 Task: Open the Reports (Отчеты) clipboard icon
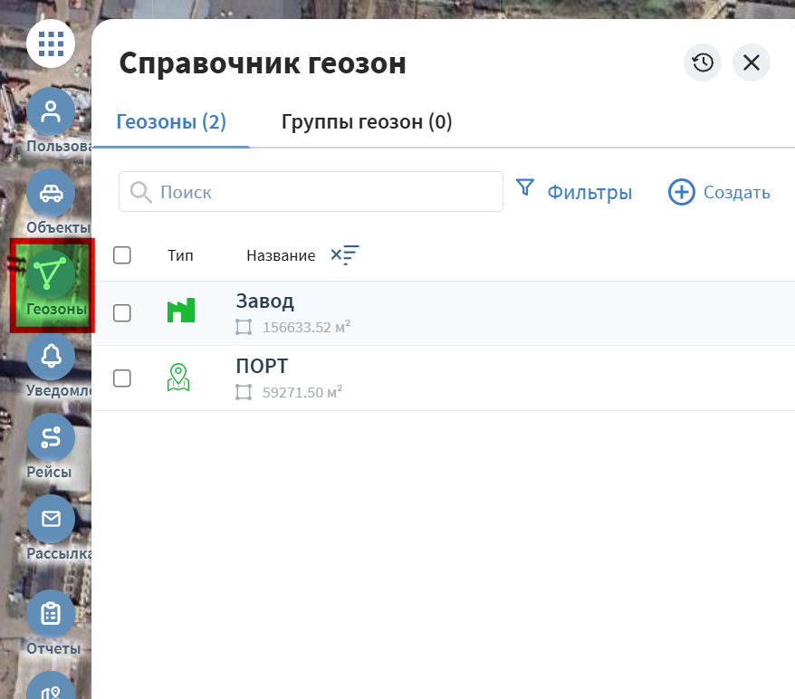[51, 613]
